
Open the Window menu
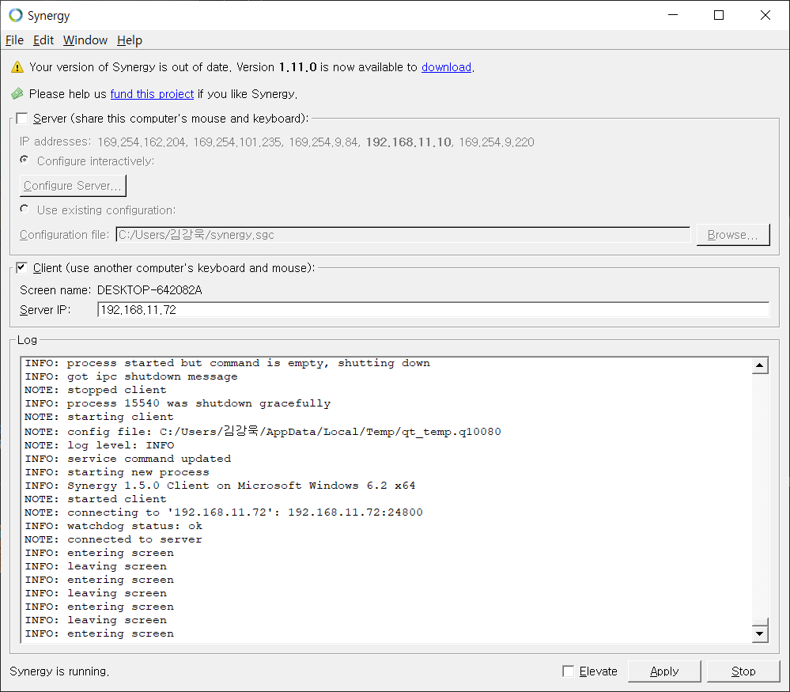point(85,40)
